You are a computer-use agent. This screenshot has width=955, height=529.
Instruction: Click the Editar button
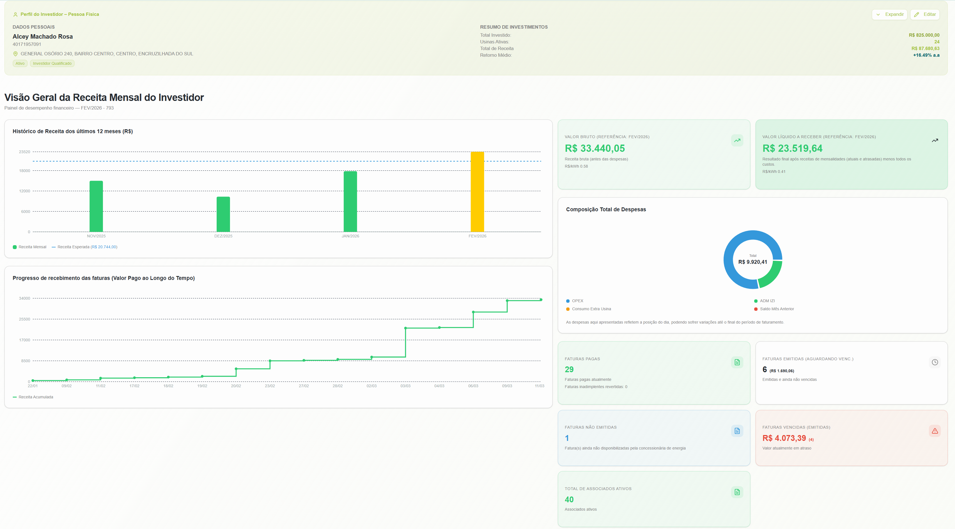coord(925,14)
